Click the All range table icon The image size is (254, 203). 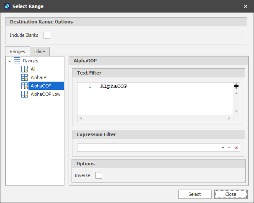pyautogui.click(x=25, y=69)
